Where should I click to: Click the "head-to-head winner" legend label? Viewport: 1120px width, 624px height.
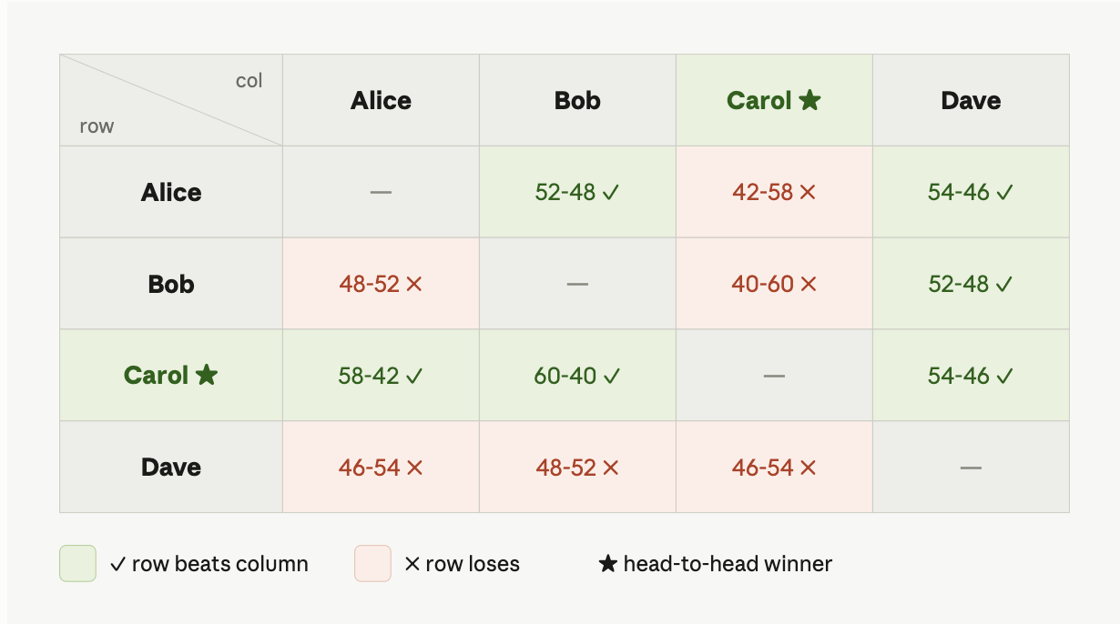pos(728,564)
